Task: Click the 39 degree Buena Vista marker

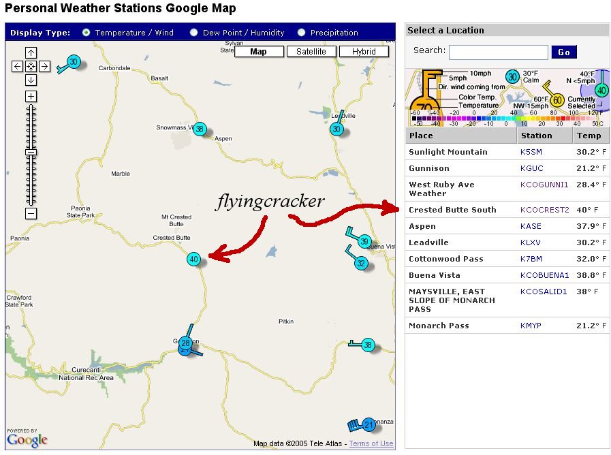Action: pos(364,241)
